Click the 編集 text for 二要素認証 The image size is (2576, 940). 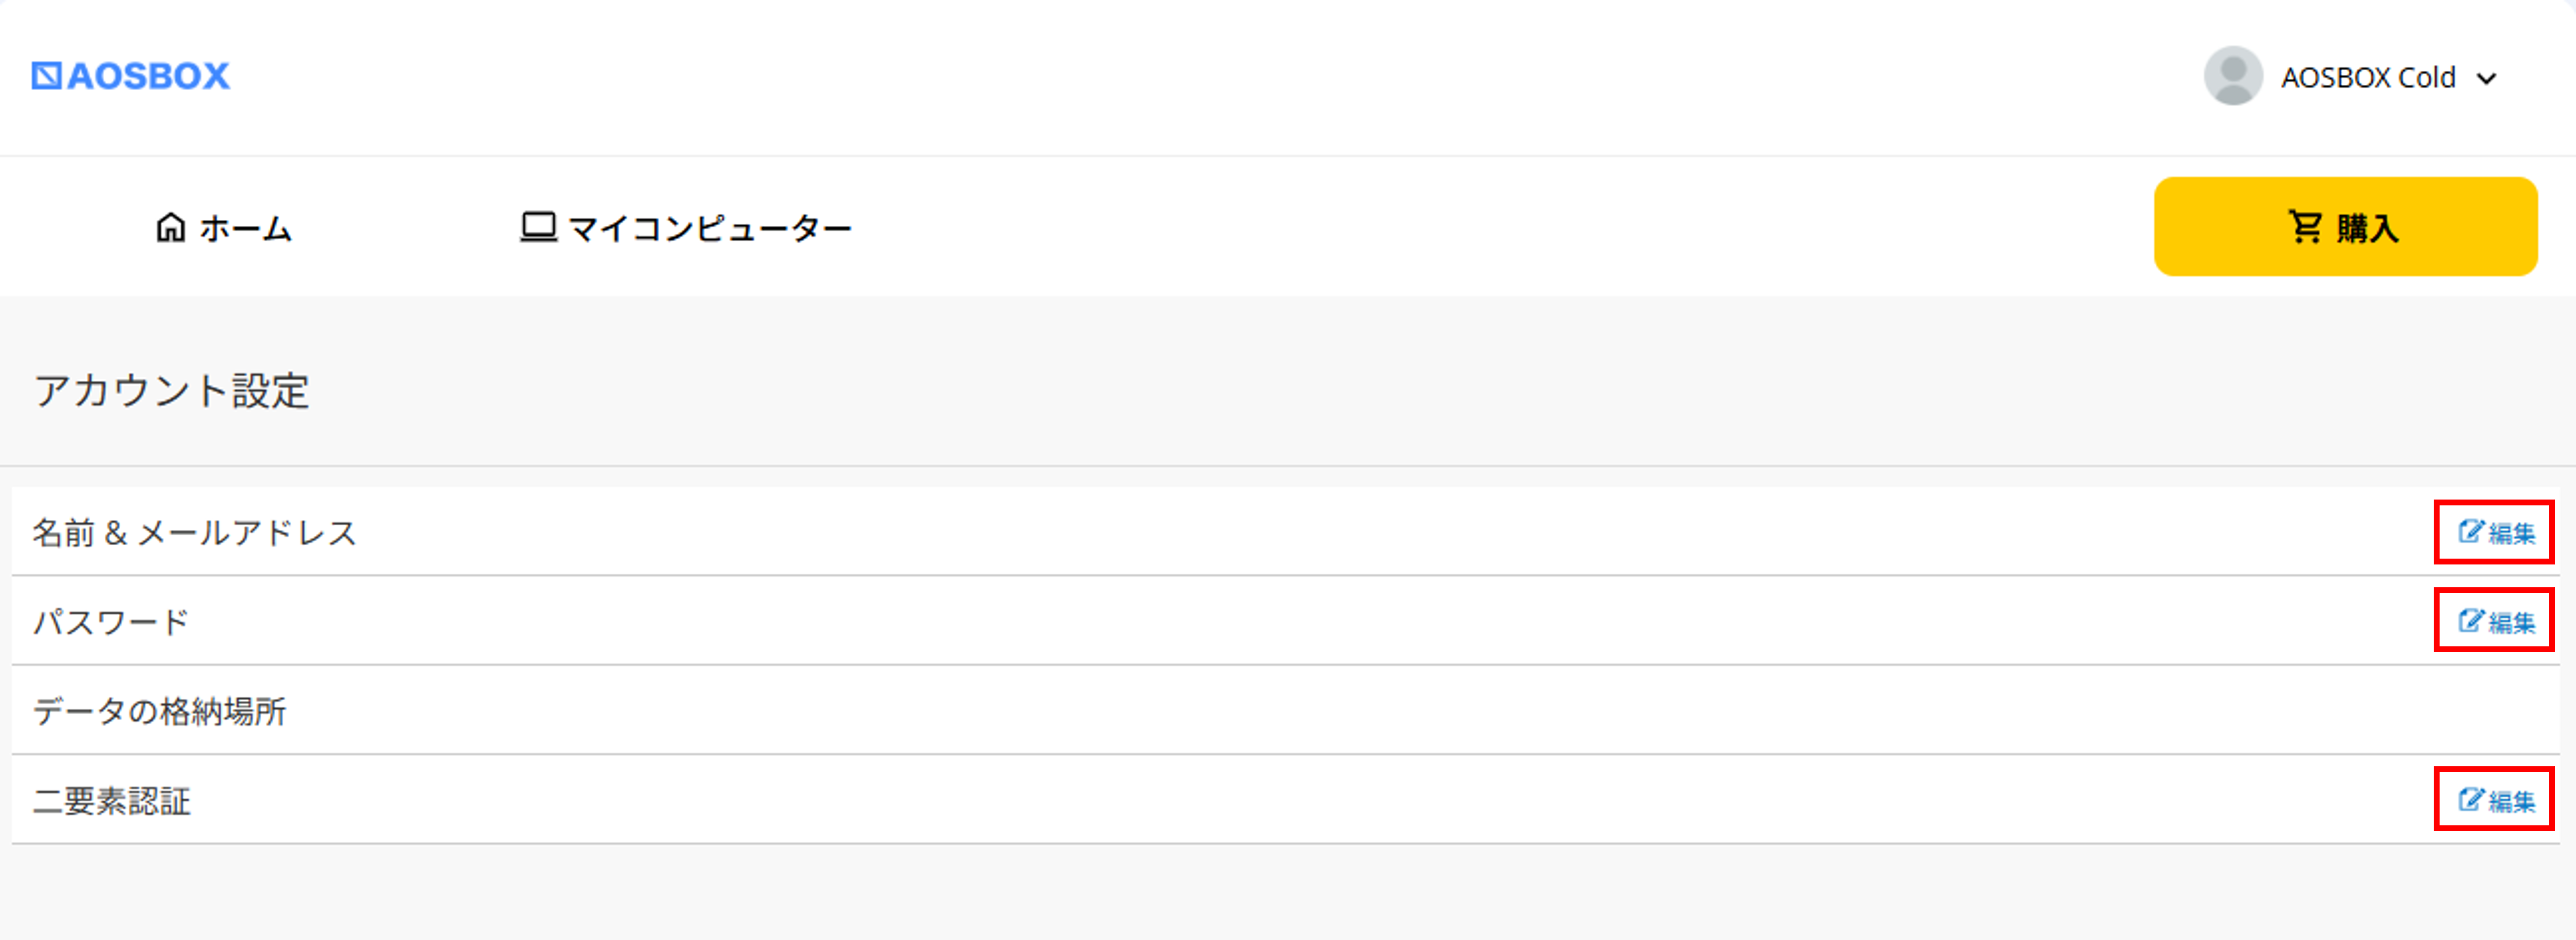point(2512,801)
